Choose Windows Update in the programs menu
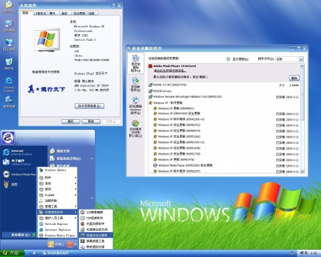This screenshot has width=321, height=257. pos(58,170)
